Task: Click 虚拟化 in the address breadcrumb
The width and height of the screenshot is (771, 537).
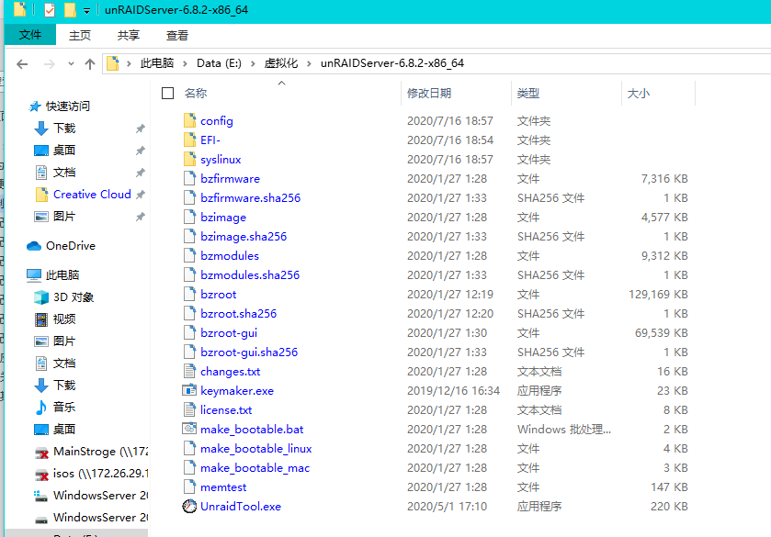Action: (x=281, y=63)
